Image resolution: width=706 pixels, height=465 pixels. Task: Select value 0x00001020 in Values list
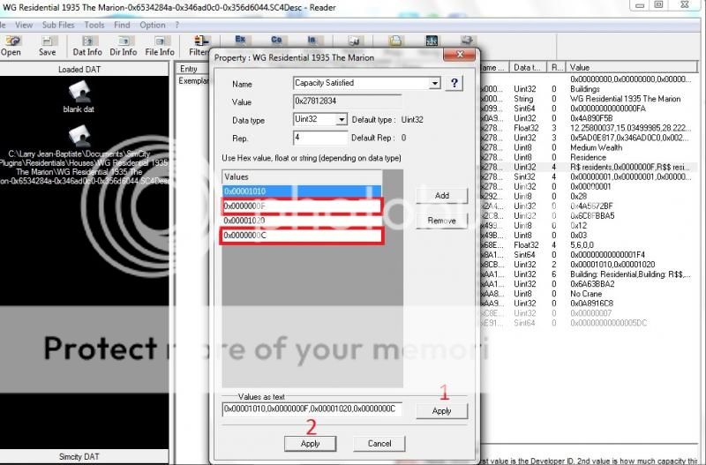click(x=302, y=221)
